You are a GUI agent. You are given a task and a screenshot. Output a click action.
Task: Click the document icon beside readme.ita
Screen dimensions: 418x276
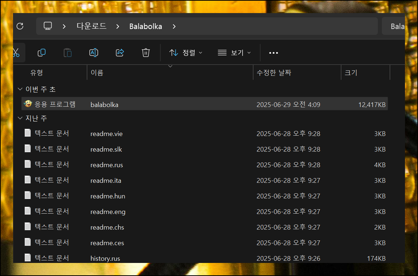pyautogui.click(x=28, y=180)
